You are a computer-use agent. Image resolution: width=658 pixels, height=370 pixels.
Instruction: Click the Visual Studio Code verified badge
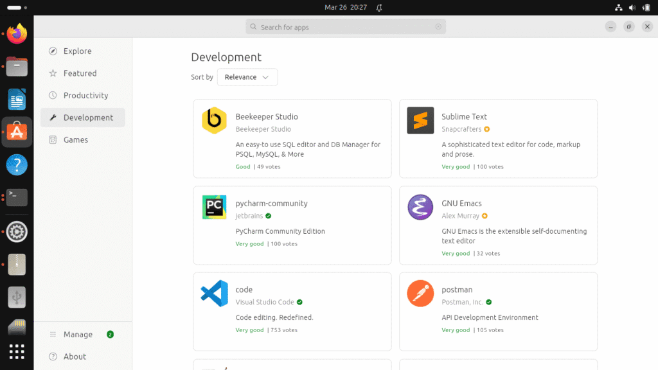[x=299, y=302]
